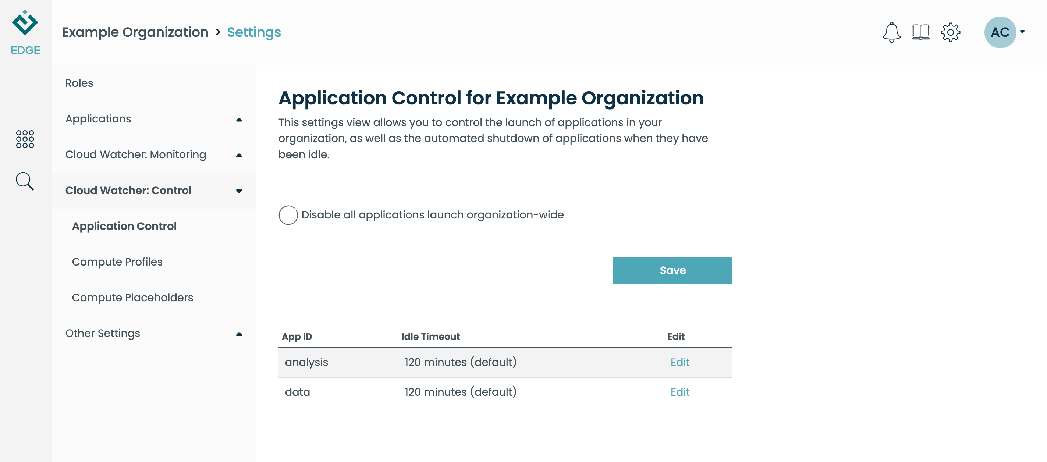Toggle Disable all applications launch checkbox
The width and height of the screenshot is (1047, 462).
click(288, 215)
